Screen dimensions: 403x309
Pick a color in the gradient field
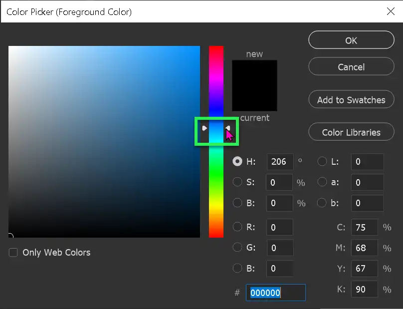[104, 140]
